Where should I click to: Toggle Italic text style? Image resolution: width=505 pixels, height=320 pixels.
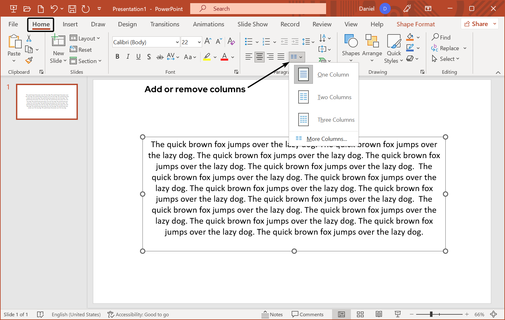[128, 57]
